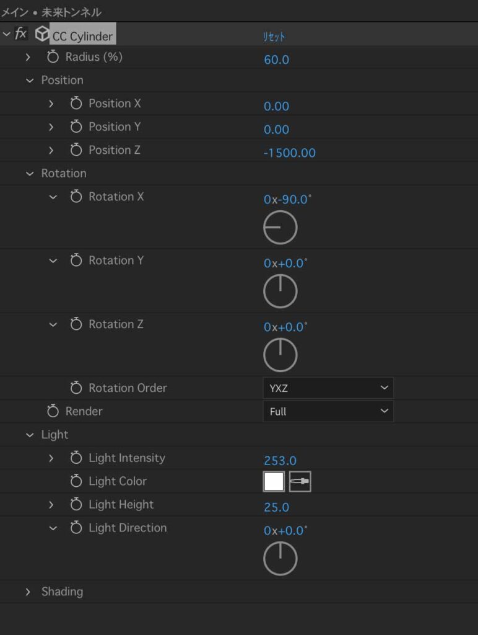
Task: Pick Light Color with the eyedropper
Action: point(300,481)
